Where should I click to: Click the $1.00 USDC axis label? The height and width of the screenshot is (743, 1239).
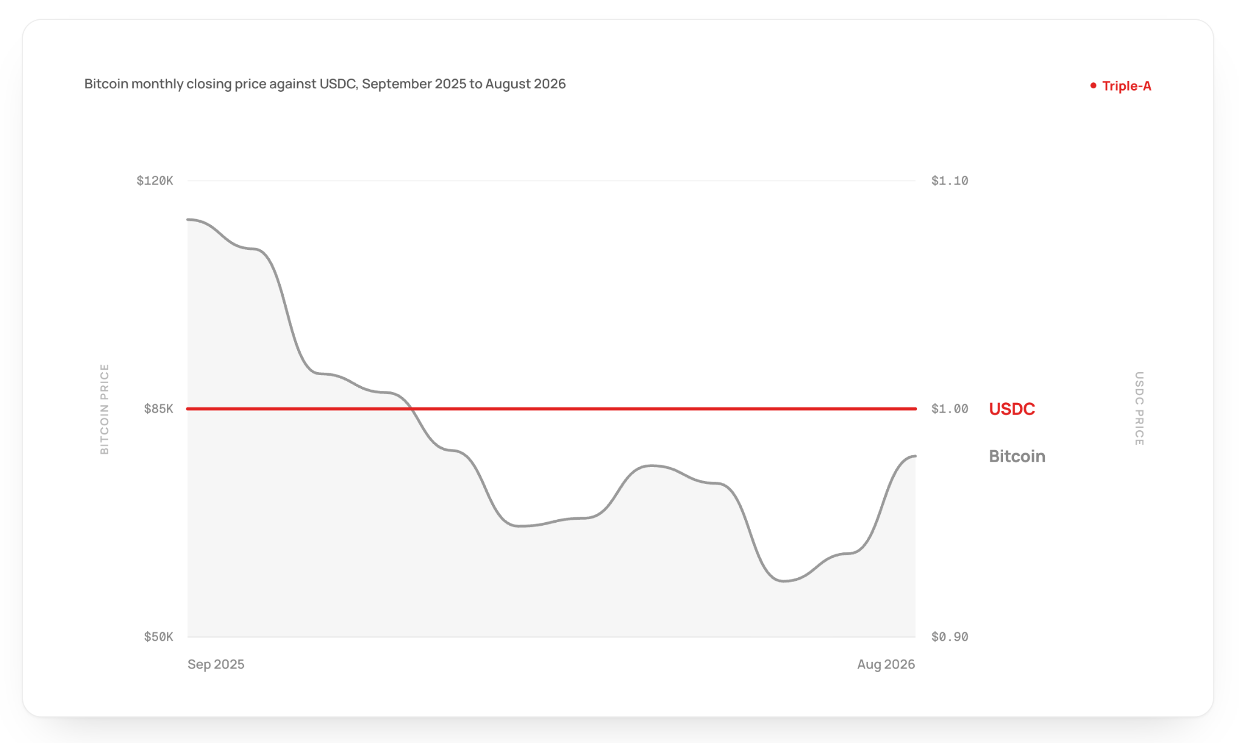(x=950, y=408)
